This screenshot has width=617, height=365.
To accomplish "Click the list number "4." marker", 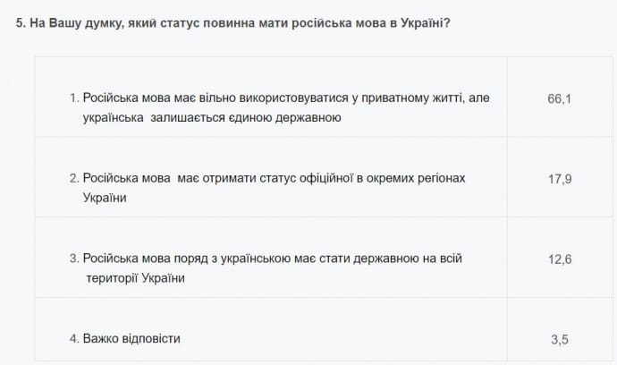I will 74,338.
